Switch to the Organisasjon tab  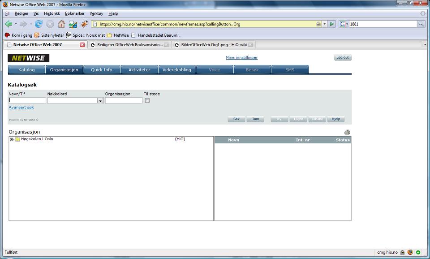(x=64, y=70)
